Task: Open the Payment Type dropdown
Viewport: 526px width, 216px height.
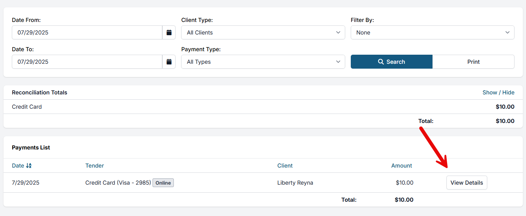Action: [263, 62]
